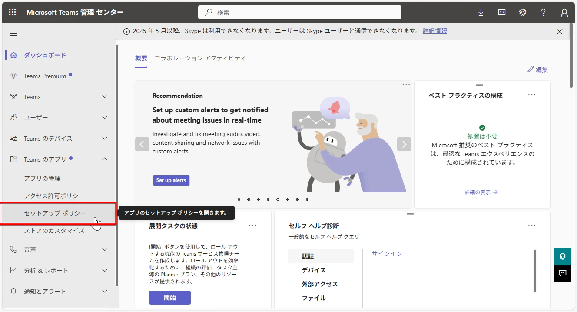
Task: Select 認証 category in self-help
Action: [321, 256]
